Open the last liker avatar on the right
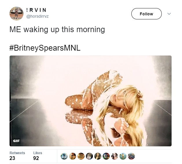The height and width of the screenshot is (164, 182). (131, 156)
